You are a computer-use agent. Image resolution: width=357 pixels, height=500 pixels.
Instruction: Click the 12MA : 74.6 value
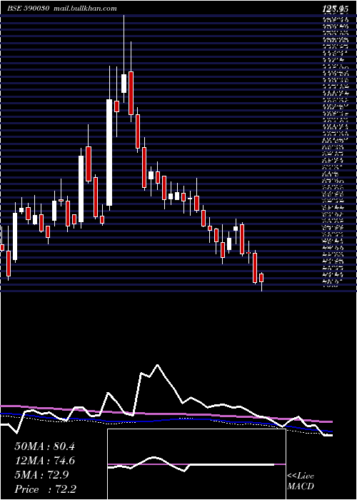[x=44, y=461]
